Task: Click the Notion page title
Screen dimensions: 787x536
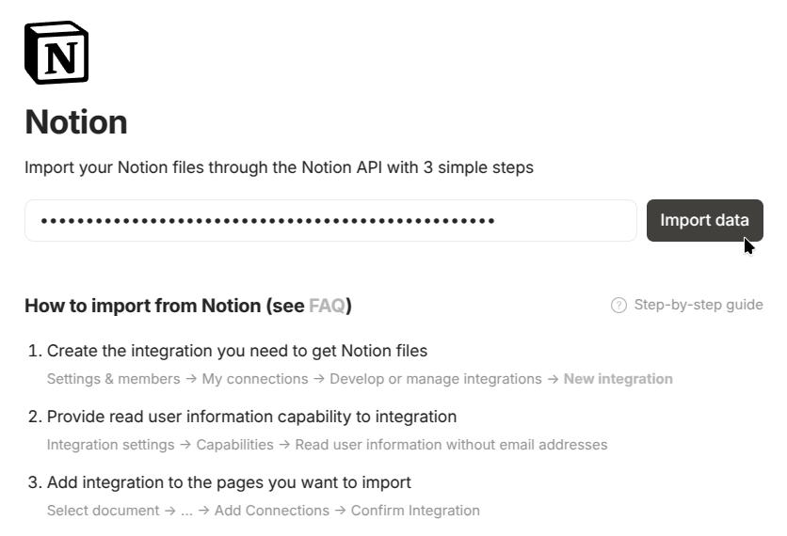Action: pos(76,122)
